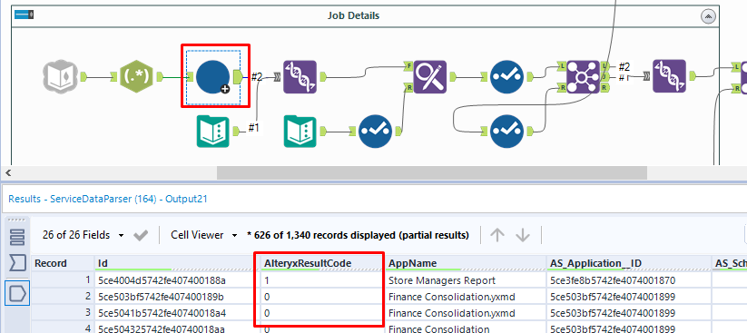Click Select tool after Find Replace
Screen dimensions: 747x333
point(506,77)
